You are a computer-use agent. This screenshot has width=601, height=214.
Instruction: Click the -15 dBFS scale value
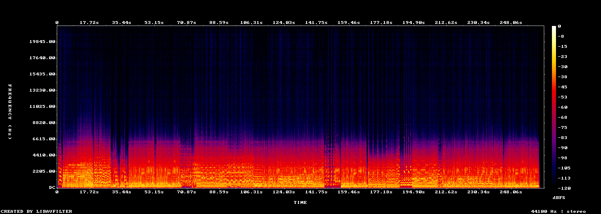pyautogui.click(x=562, y=47)
